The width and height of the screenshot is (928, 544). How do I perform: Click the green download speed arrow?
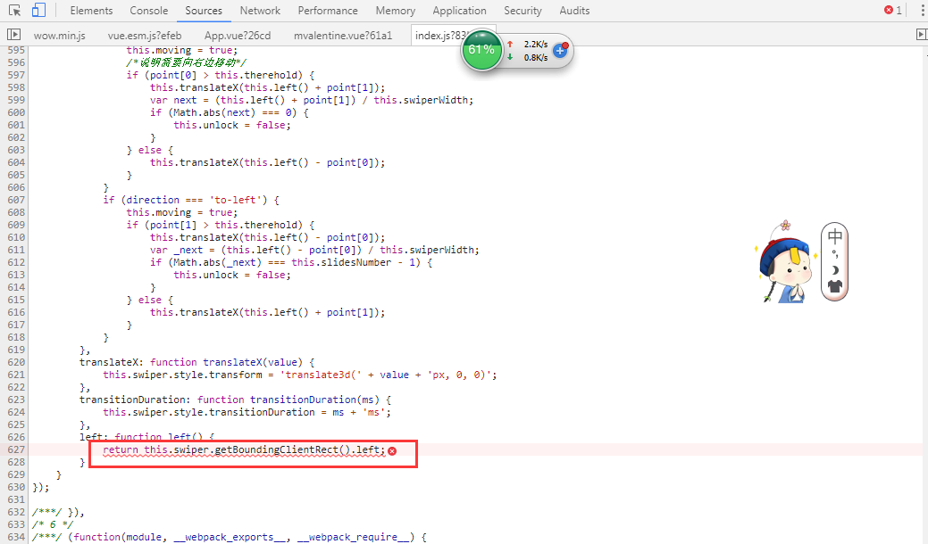510,57
